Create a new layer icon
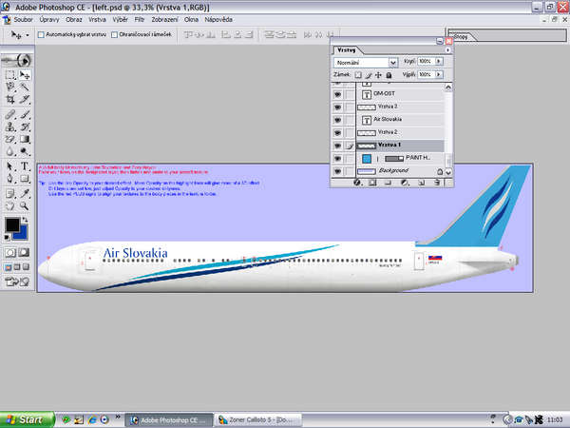 coord(421,183)
